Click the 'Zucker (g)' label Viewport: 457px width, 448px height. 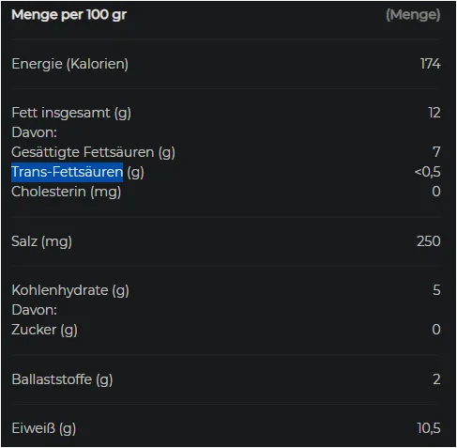click(44, 331)
